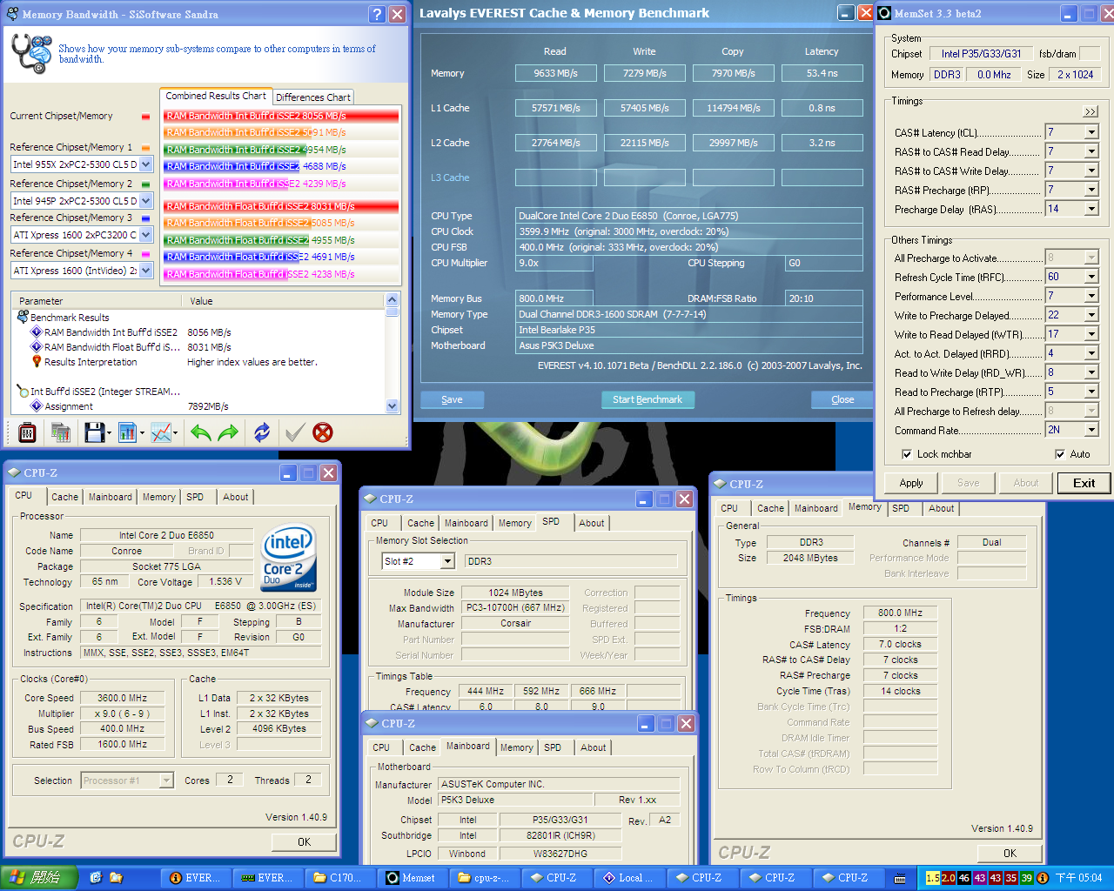1114x891 pixels.
Task: Click Sandra blue refresh arrows icon
Action: 262,432
